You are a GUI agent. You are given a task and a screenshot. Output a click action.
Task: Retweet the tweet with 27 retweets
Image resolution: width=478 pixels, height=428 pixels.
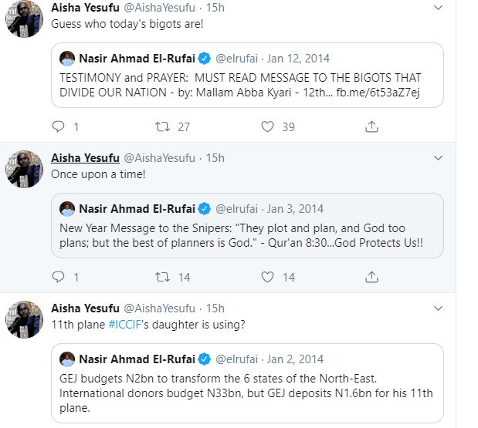(163, 126)
